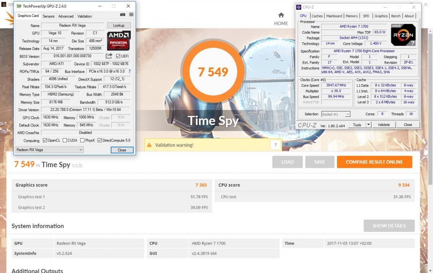The image size is (433, 273).
Task: Open the CPU-Z Tools dropdown arrow
Action: pyautogui.click(x=368, y=125)
